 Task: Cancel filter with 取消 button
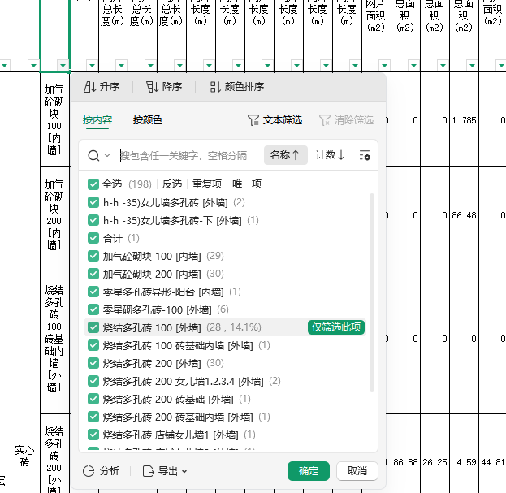[357, 471]
